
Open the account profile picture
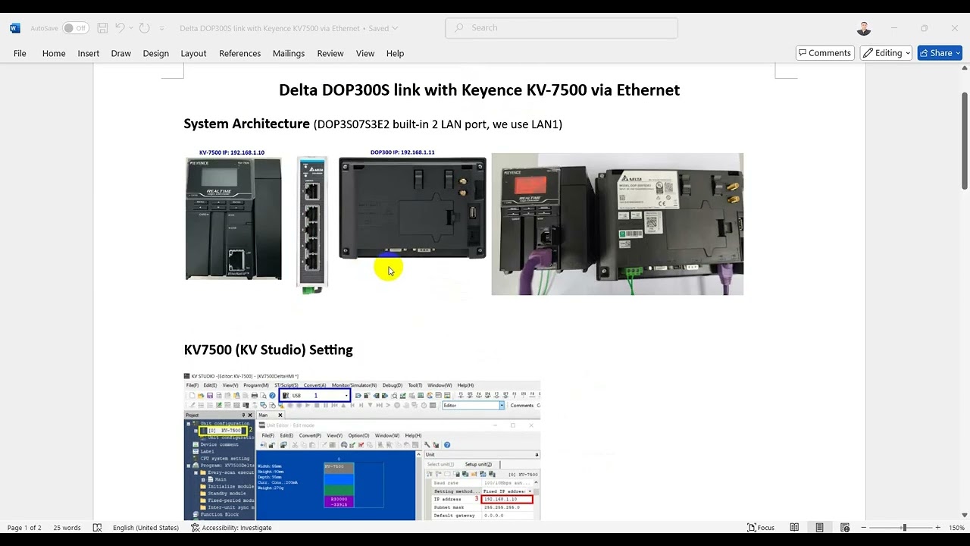864,28
